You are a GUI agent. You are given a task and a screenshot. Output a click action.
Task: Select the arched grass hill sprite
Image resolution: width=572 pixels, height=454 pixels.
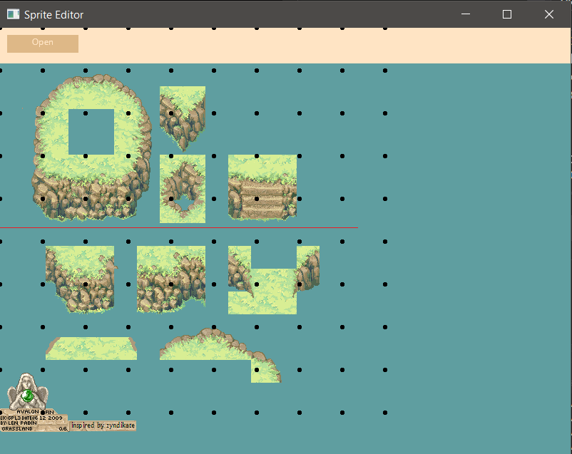(x=220, y=355)
